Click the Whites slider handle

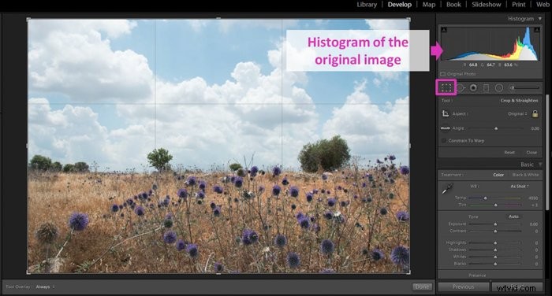click(495, 257)
